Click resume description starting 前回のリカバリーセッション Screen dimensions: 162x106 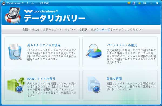131,86
